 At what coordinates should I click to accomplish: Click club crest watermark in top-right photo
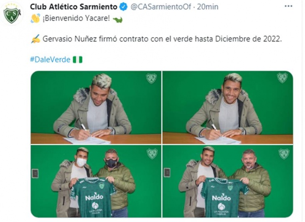[282, 77]
